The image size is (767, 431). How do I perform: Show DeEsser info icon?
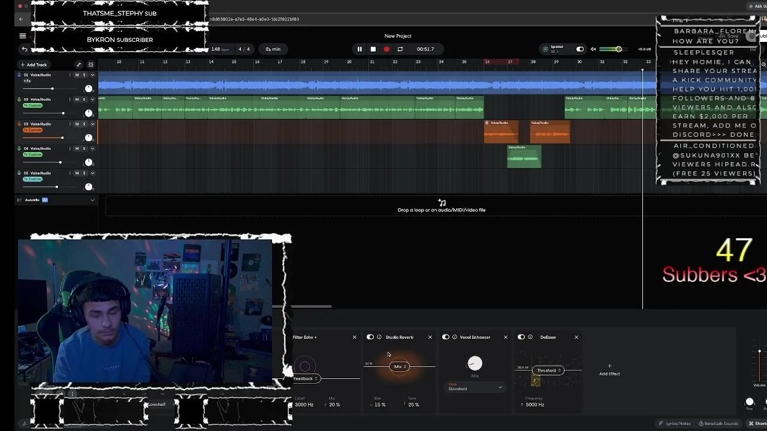(x=530, y=337)
